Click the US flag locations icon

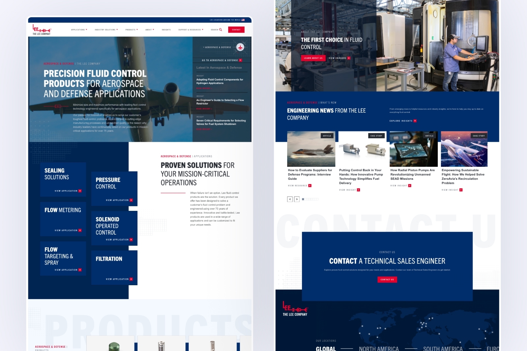pos(243,20)
